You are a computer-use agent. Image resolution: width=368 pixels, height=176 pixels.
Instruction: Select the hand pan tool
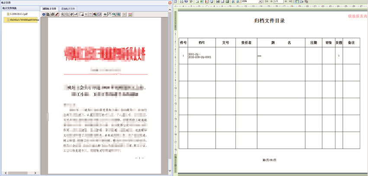[x=110, y=14]
